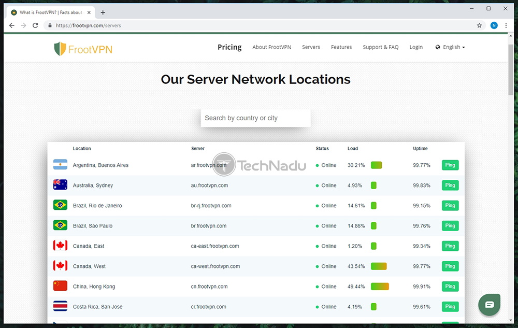Click the Server column header
This screenshot has height=328, width=518.
(197, 148)
